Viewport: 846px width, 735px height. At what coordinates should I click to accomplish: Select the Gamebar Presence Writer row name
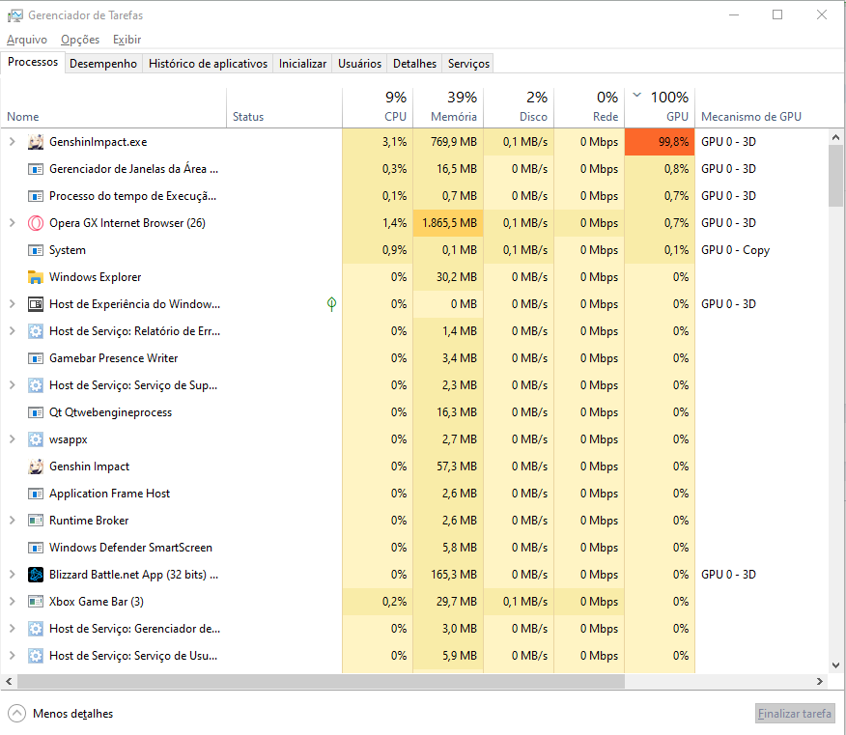point(113,358)
